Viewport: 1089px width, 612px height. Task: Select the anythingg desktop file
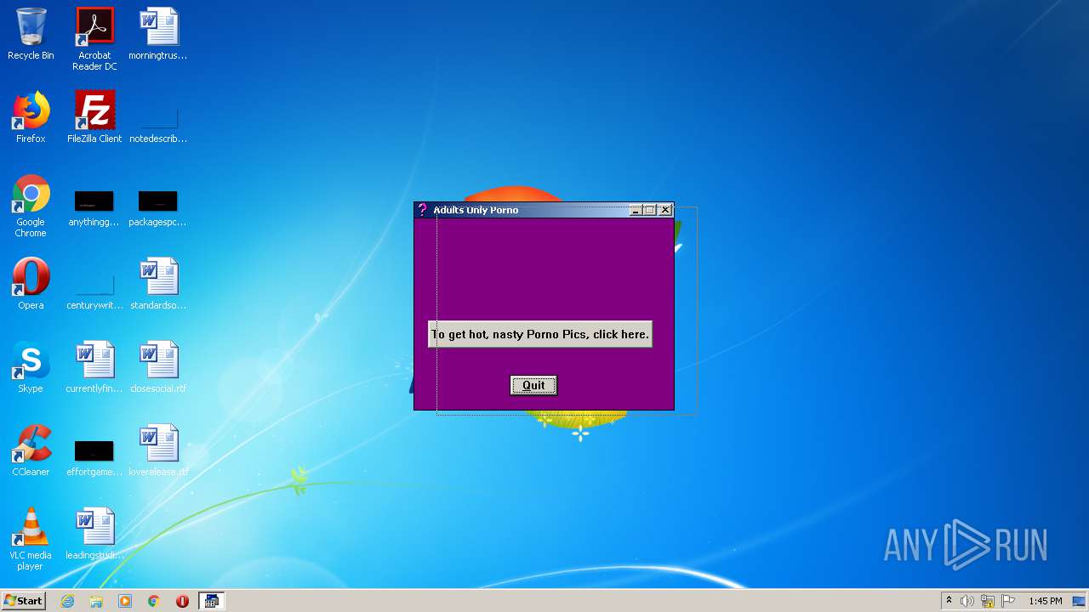(94, 209)
